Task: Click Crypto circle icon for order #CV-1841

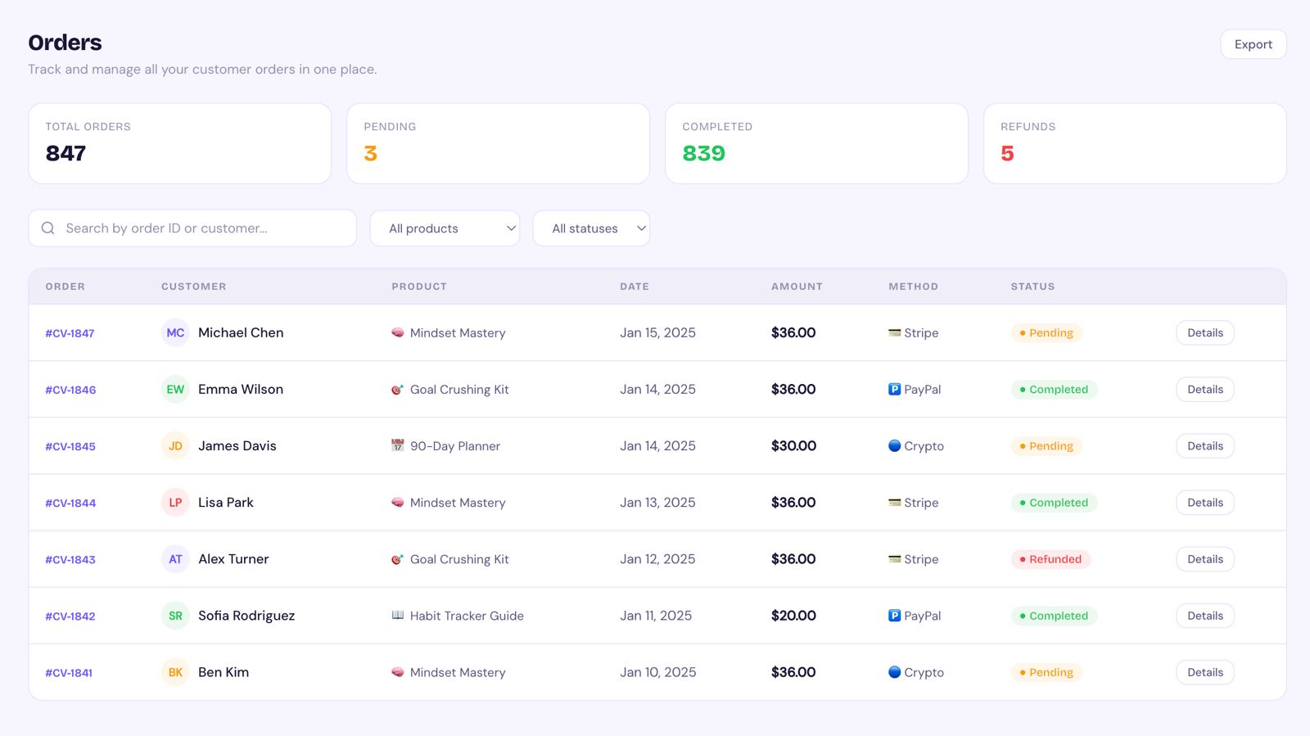Action: (895, 672)
